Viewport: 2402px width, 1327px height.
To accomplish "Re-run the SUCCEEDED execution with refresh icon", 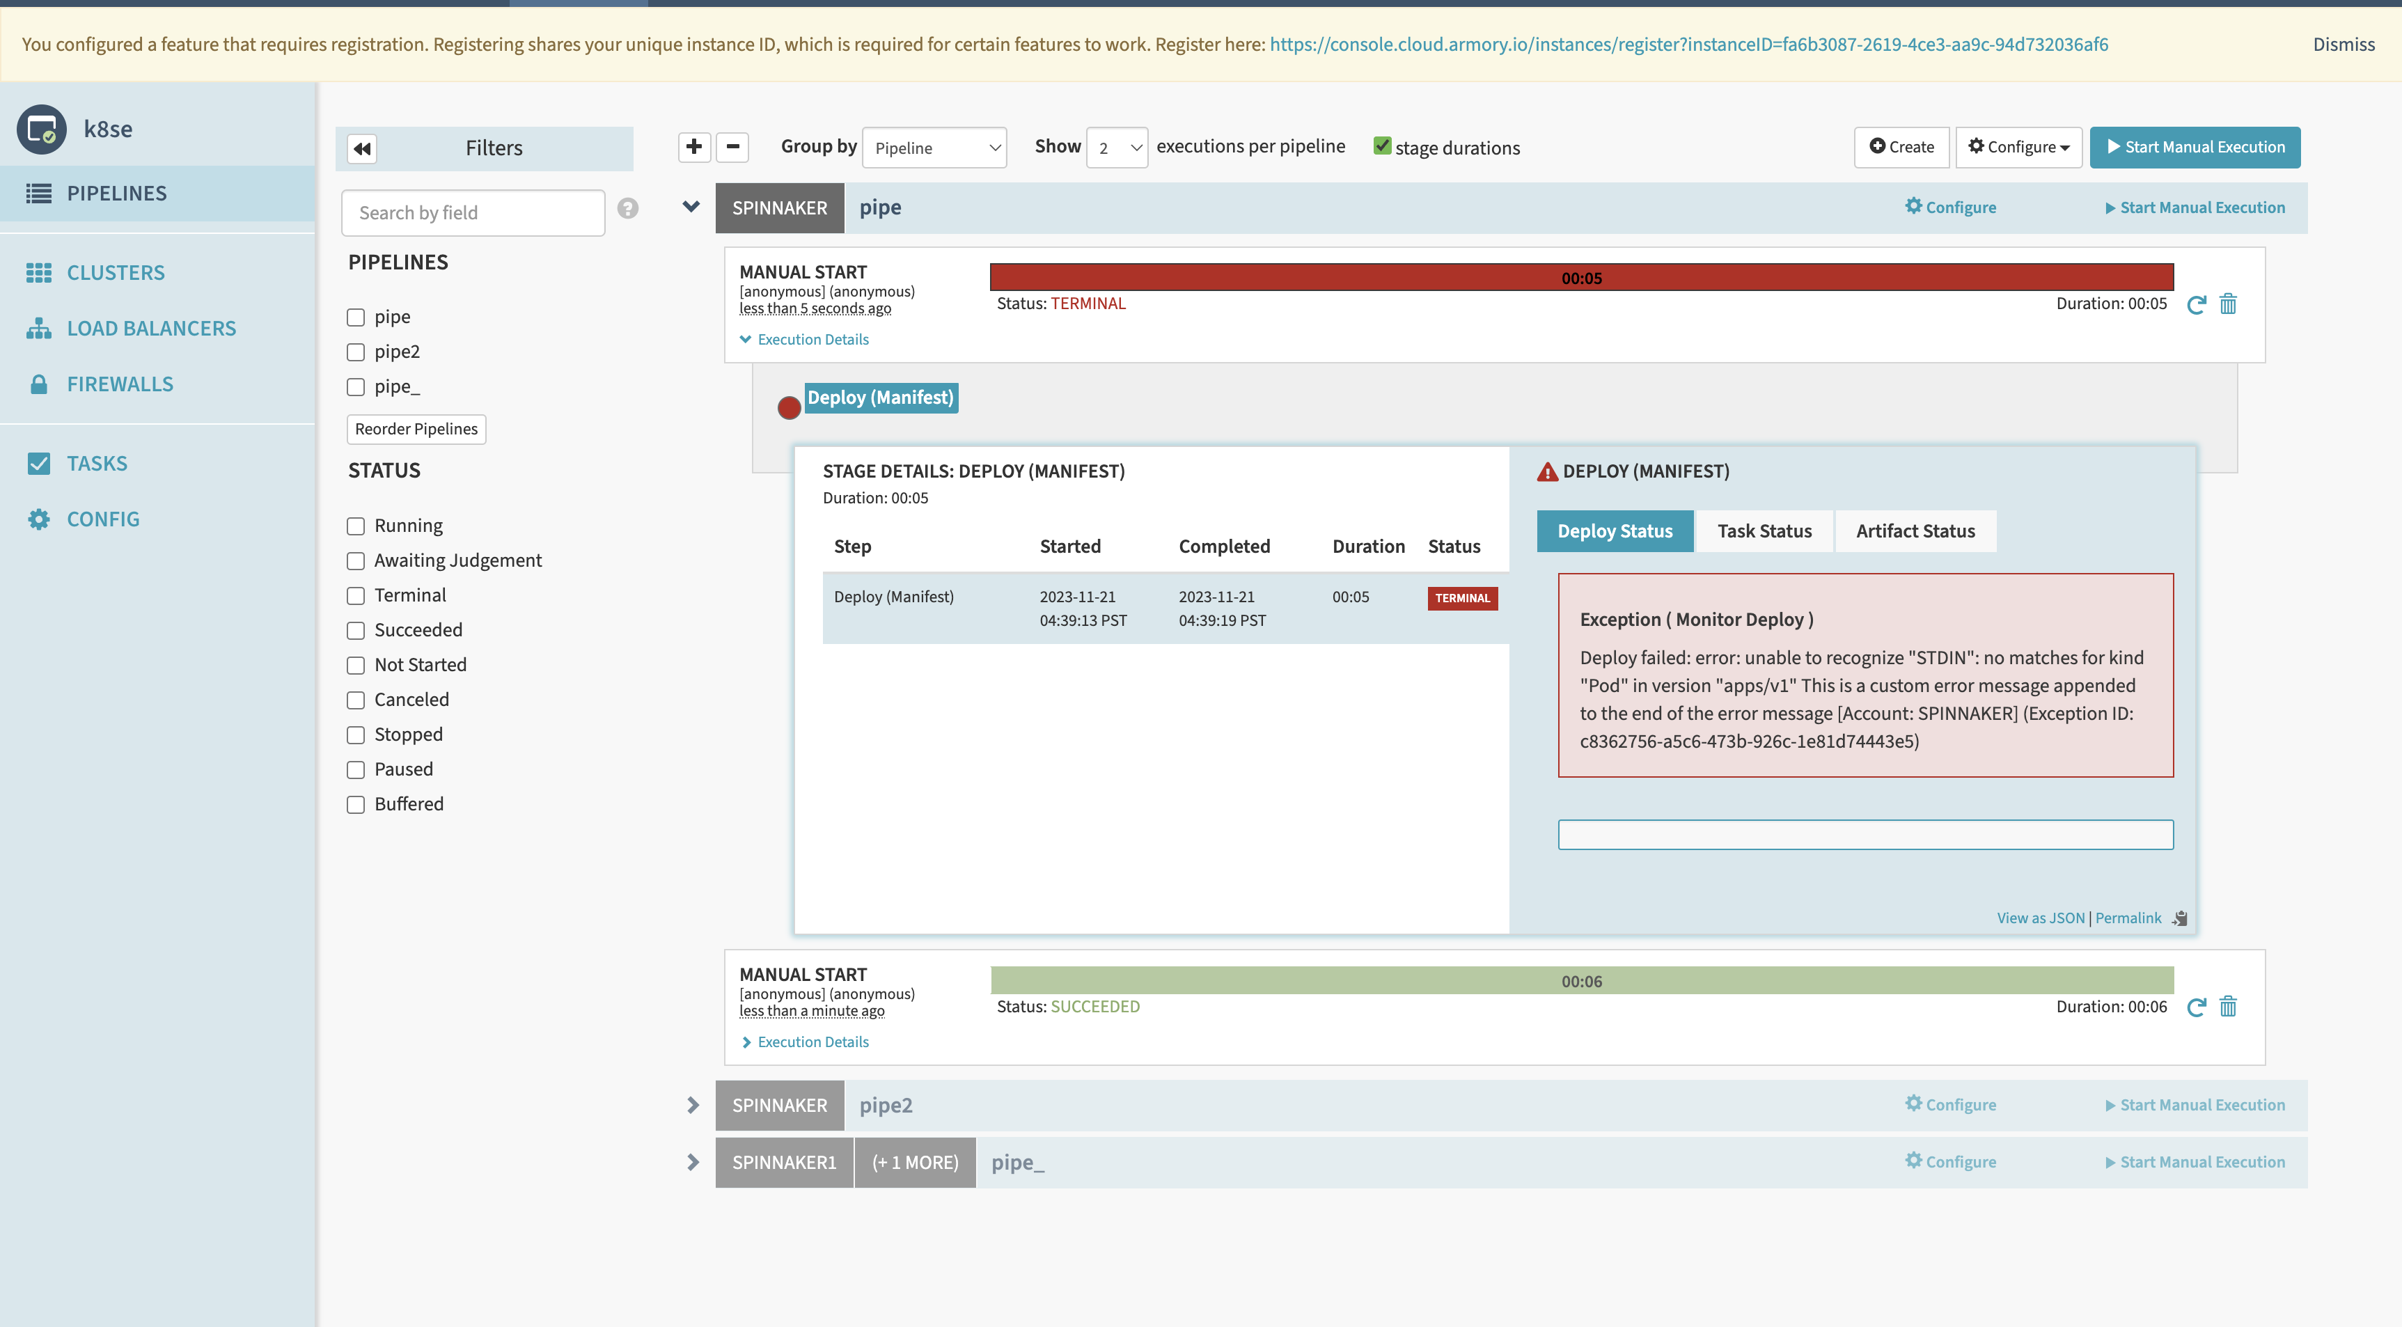I will (2196, 1007).
